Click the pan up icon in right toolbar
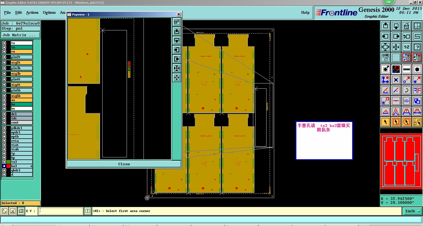 tap(385, 26)
